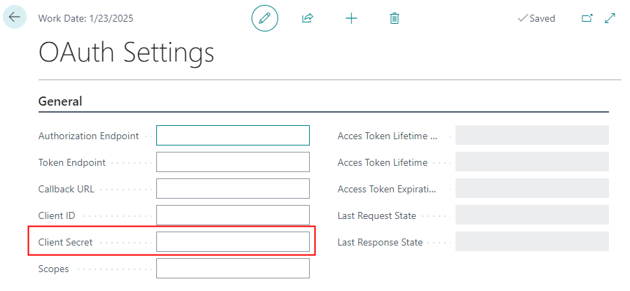Open the share menu icon

click(307, 18)
